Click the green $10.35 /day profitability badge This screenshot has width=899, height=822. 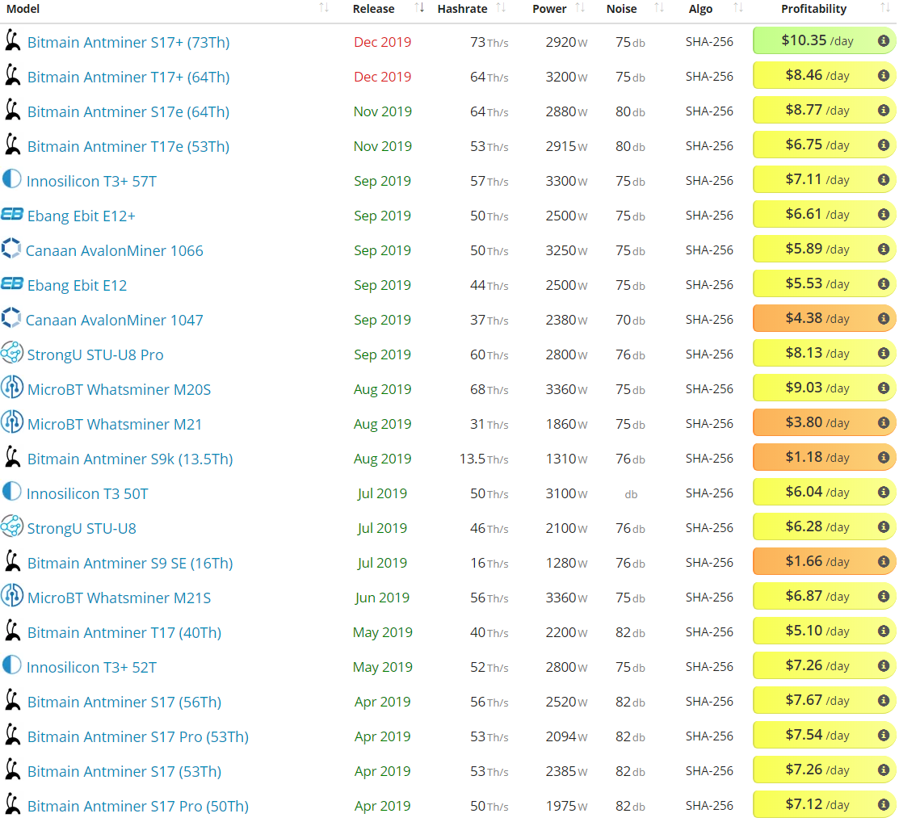(x=825, y=40)
